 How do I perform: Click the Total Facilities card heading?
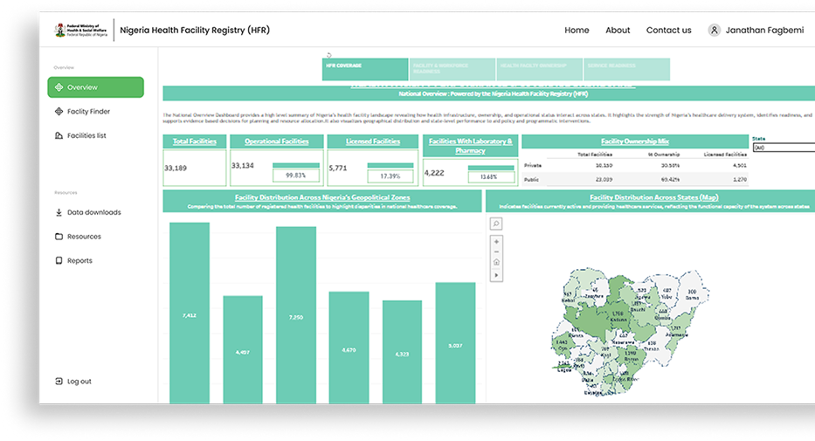[x=195, y=141]
